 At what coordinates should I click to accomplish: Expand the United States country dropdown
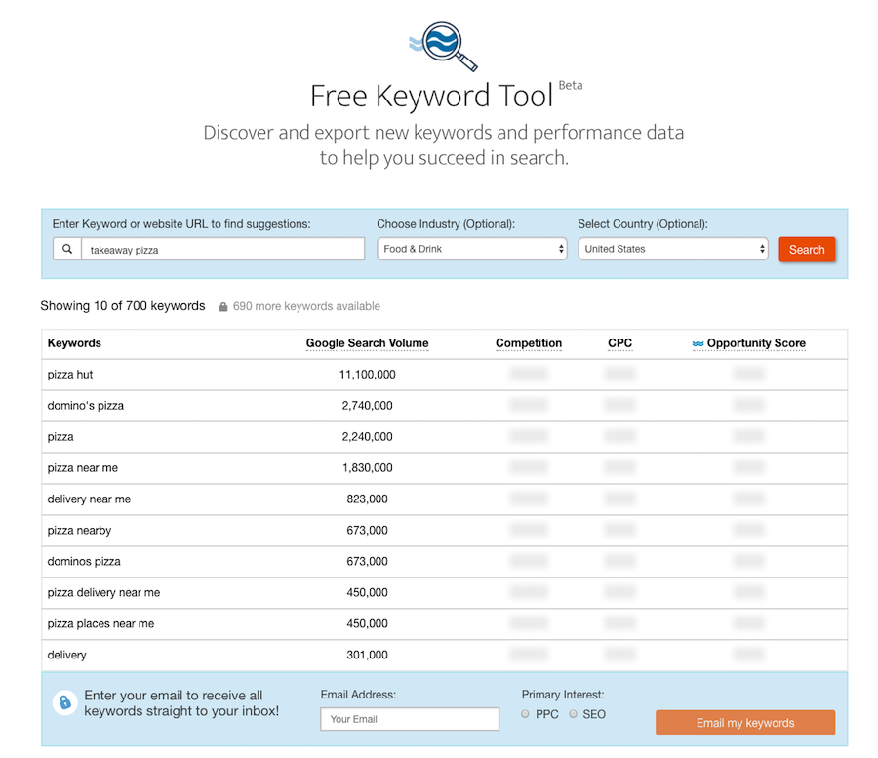point(673,249)
